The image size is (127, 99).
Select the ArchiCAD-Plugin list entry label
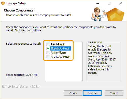61,57
